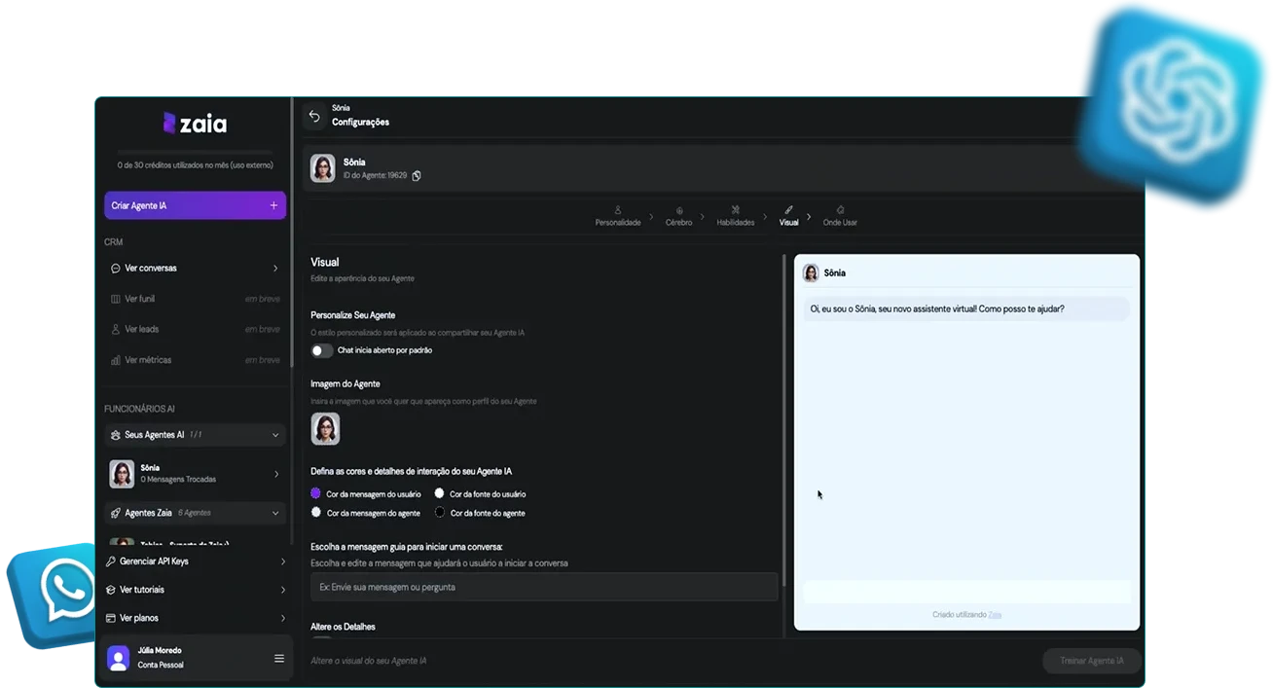Open Ver leads in the CRM menu
Viewport: 1273px width, 688px height.
coord(195,329)
